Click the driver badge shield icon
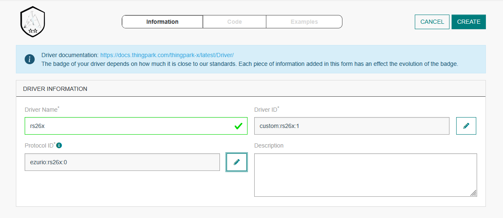The width and height of the screenshot is (503, 218). pyautogui.click(x=33, y=22)
